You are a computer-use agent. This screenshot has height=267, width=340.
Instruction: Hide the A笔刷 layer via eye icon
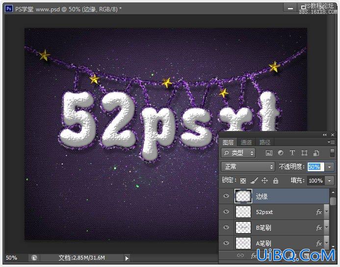[226, 243]
